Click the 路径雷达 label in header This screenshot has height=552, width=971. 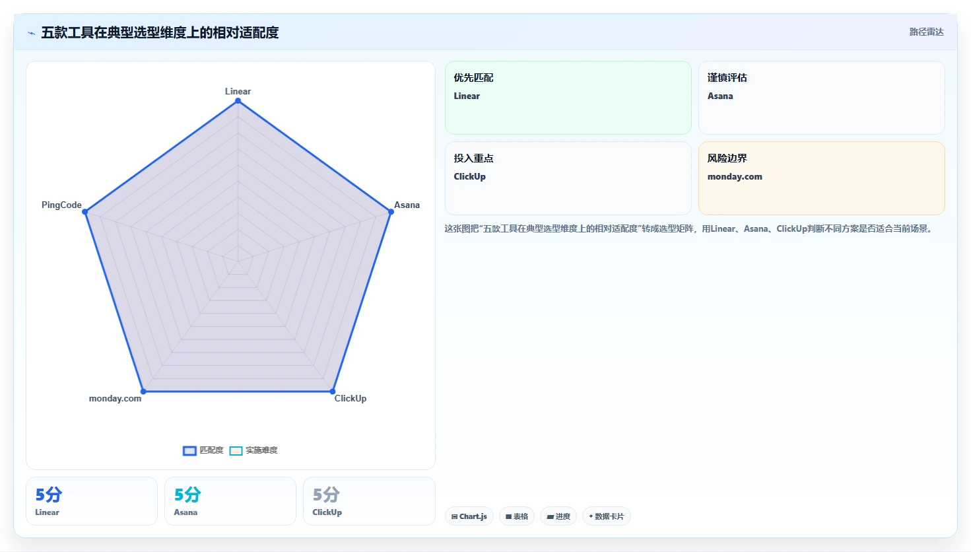[x=926, y=32]
